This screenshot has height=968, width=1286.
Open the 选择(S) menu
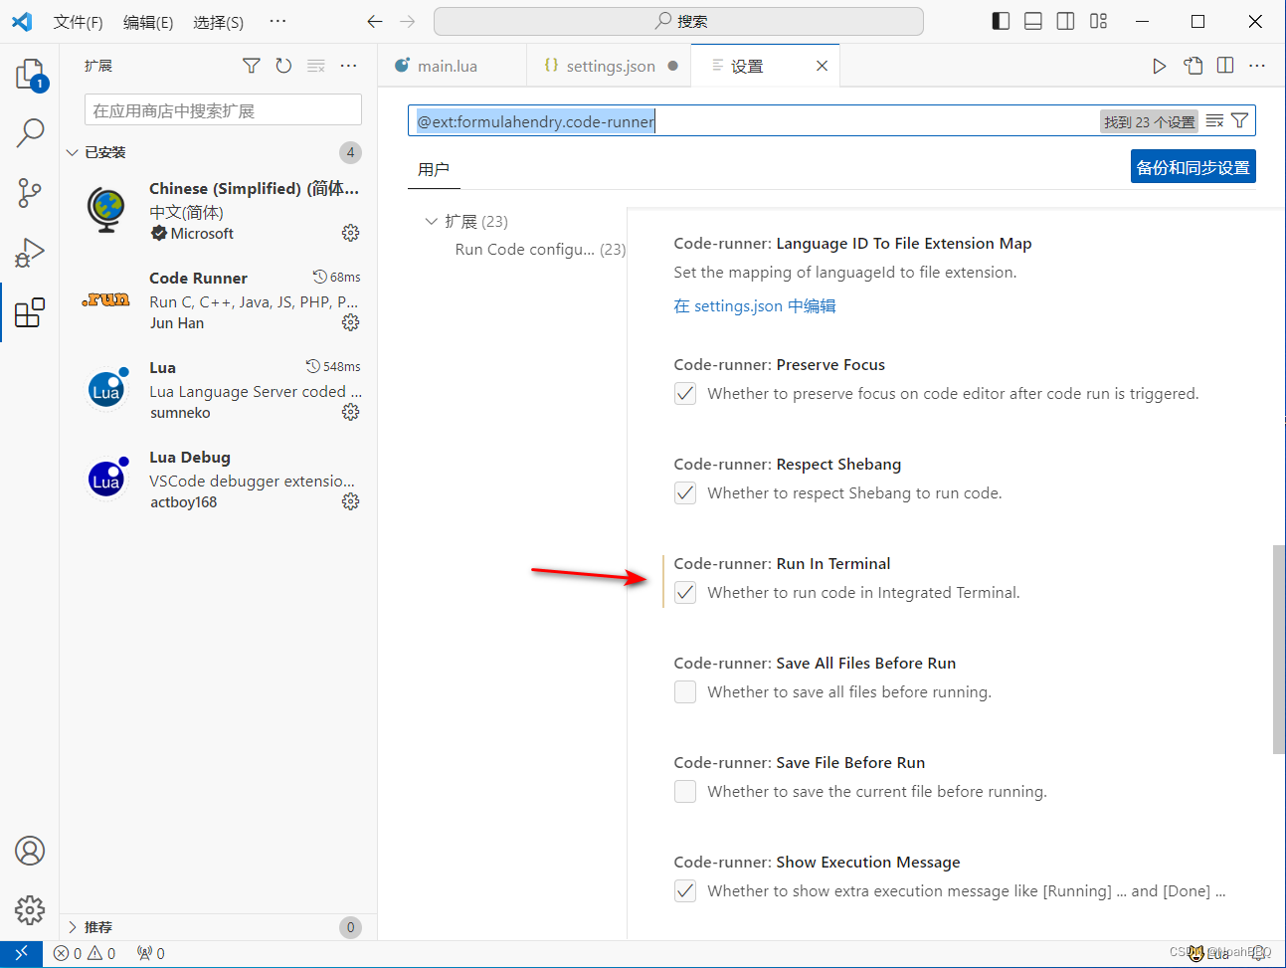219,22
